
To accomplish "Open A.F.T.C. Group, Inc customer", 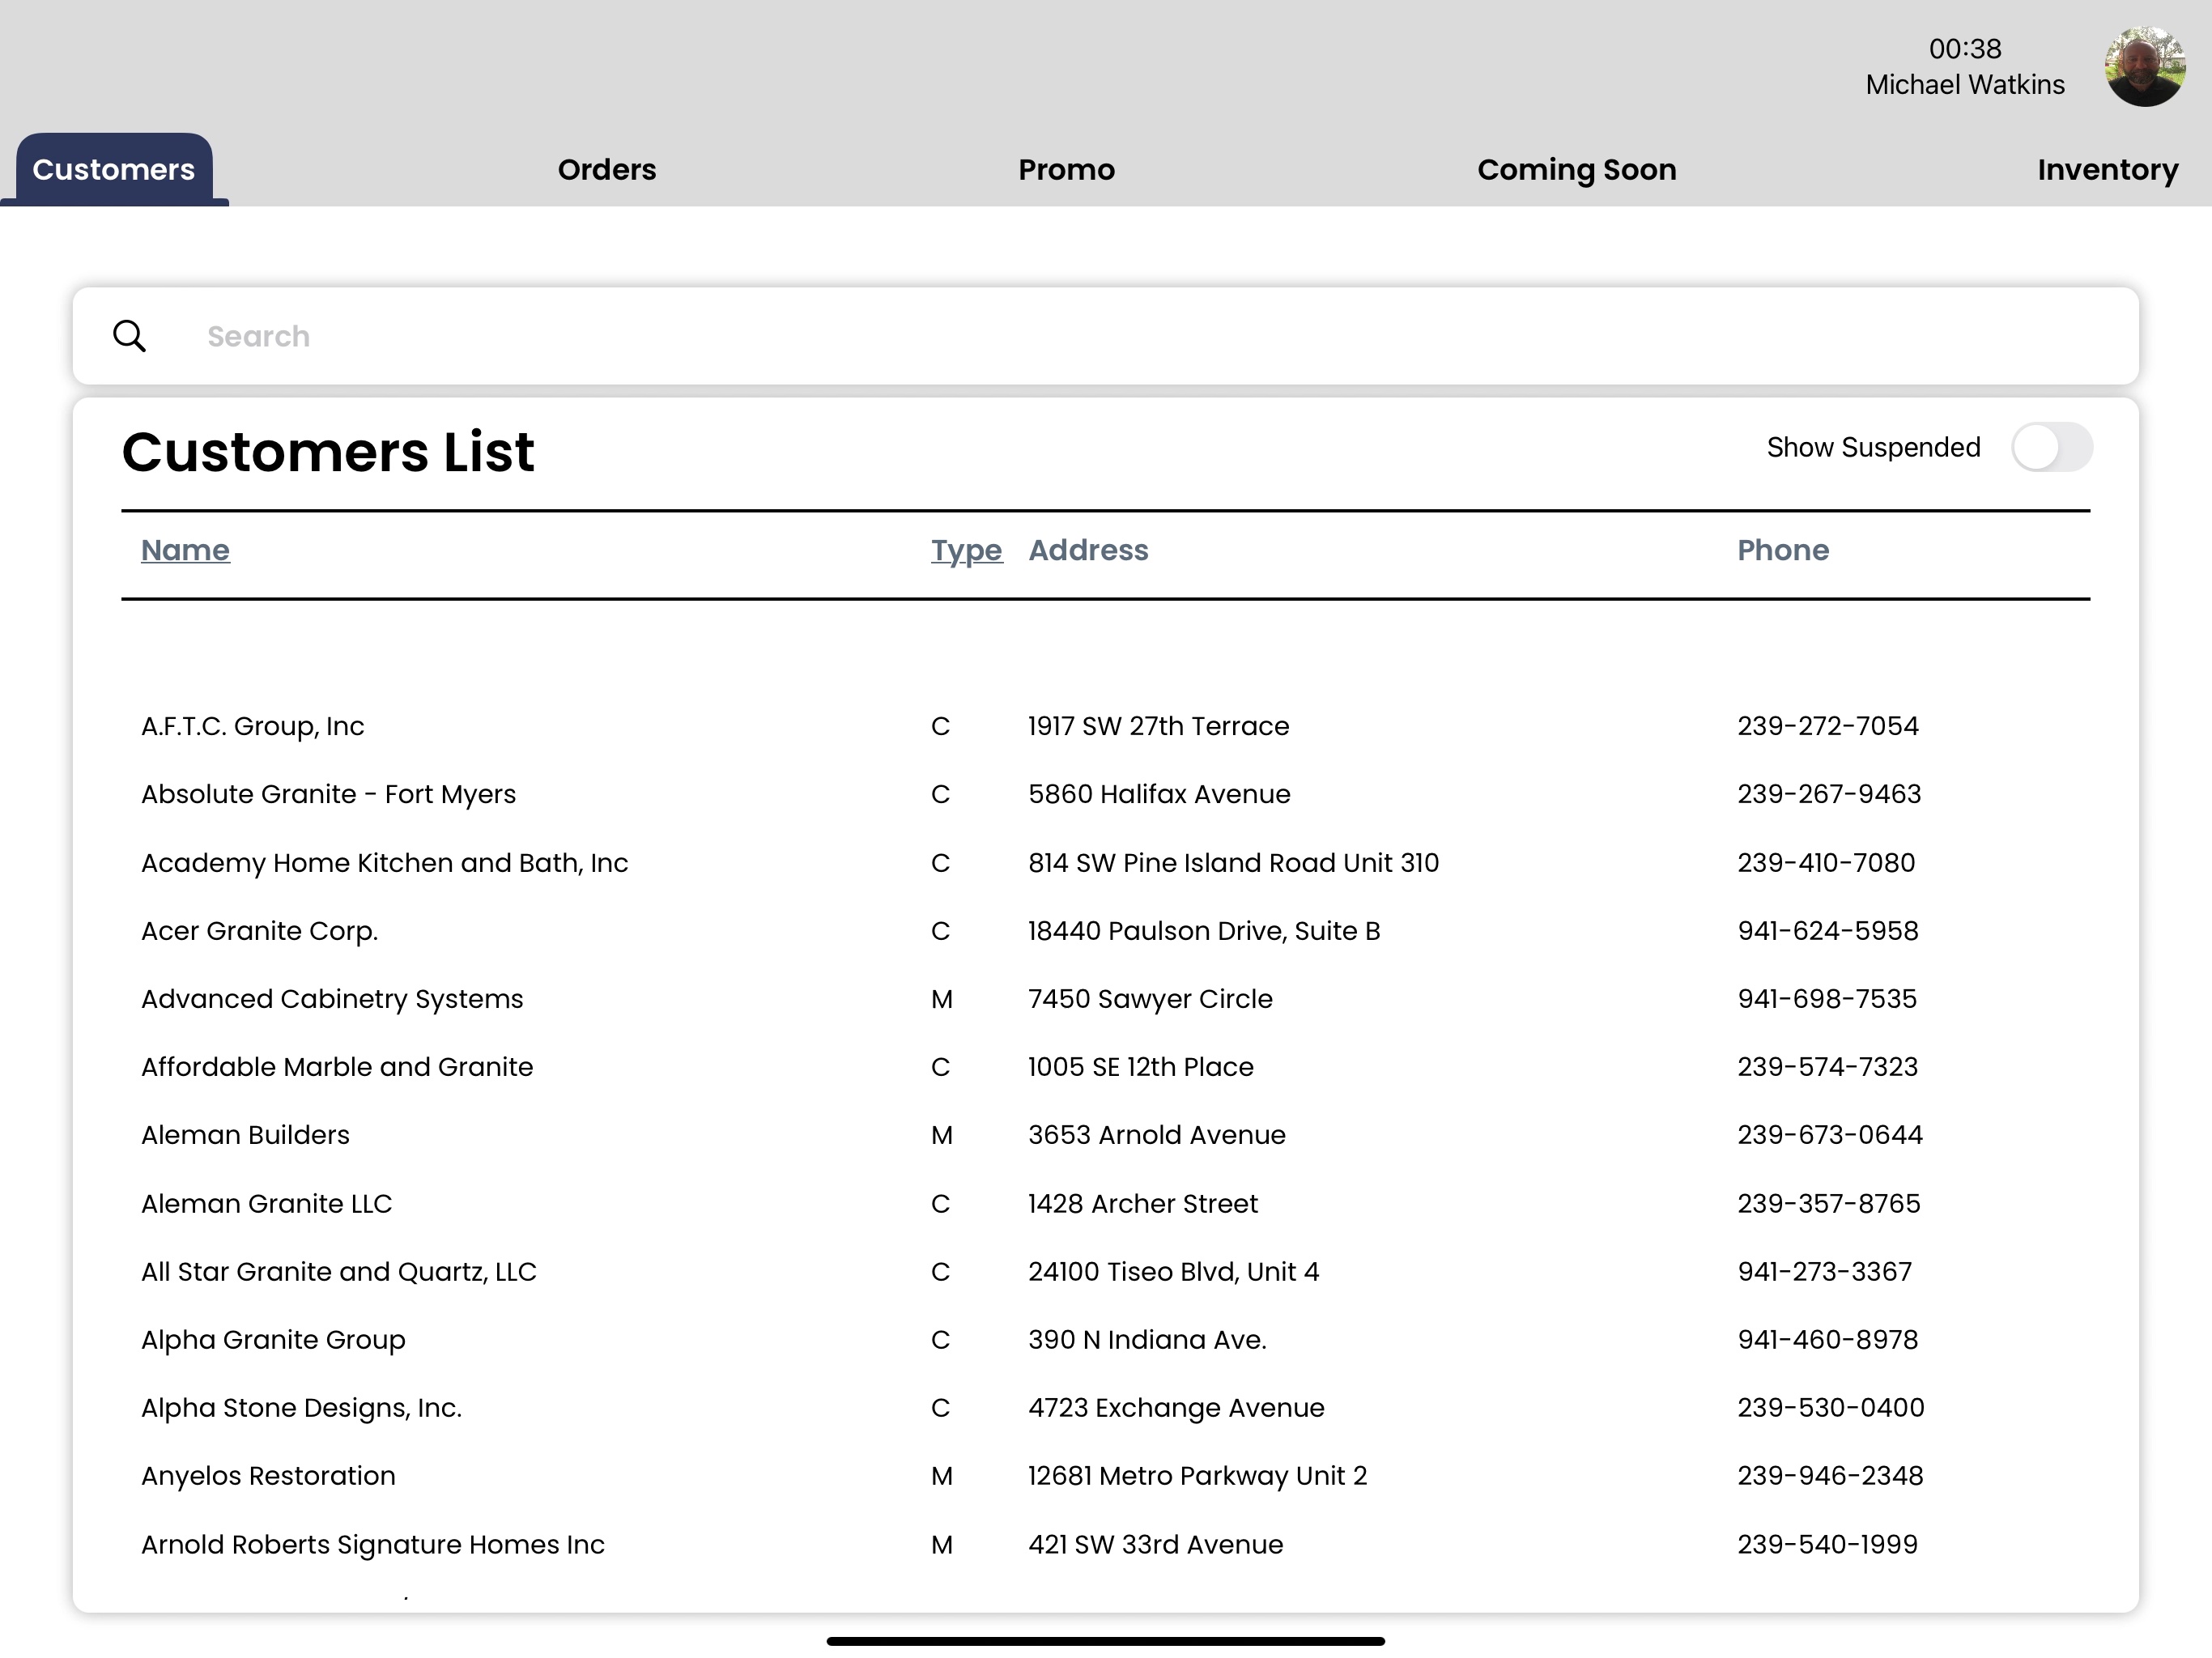I will [252, 726].
